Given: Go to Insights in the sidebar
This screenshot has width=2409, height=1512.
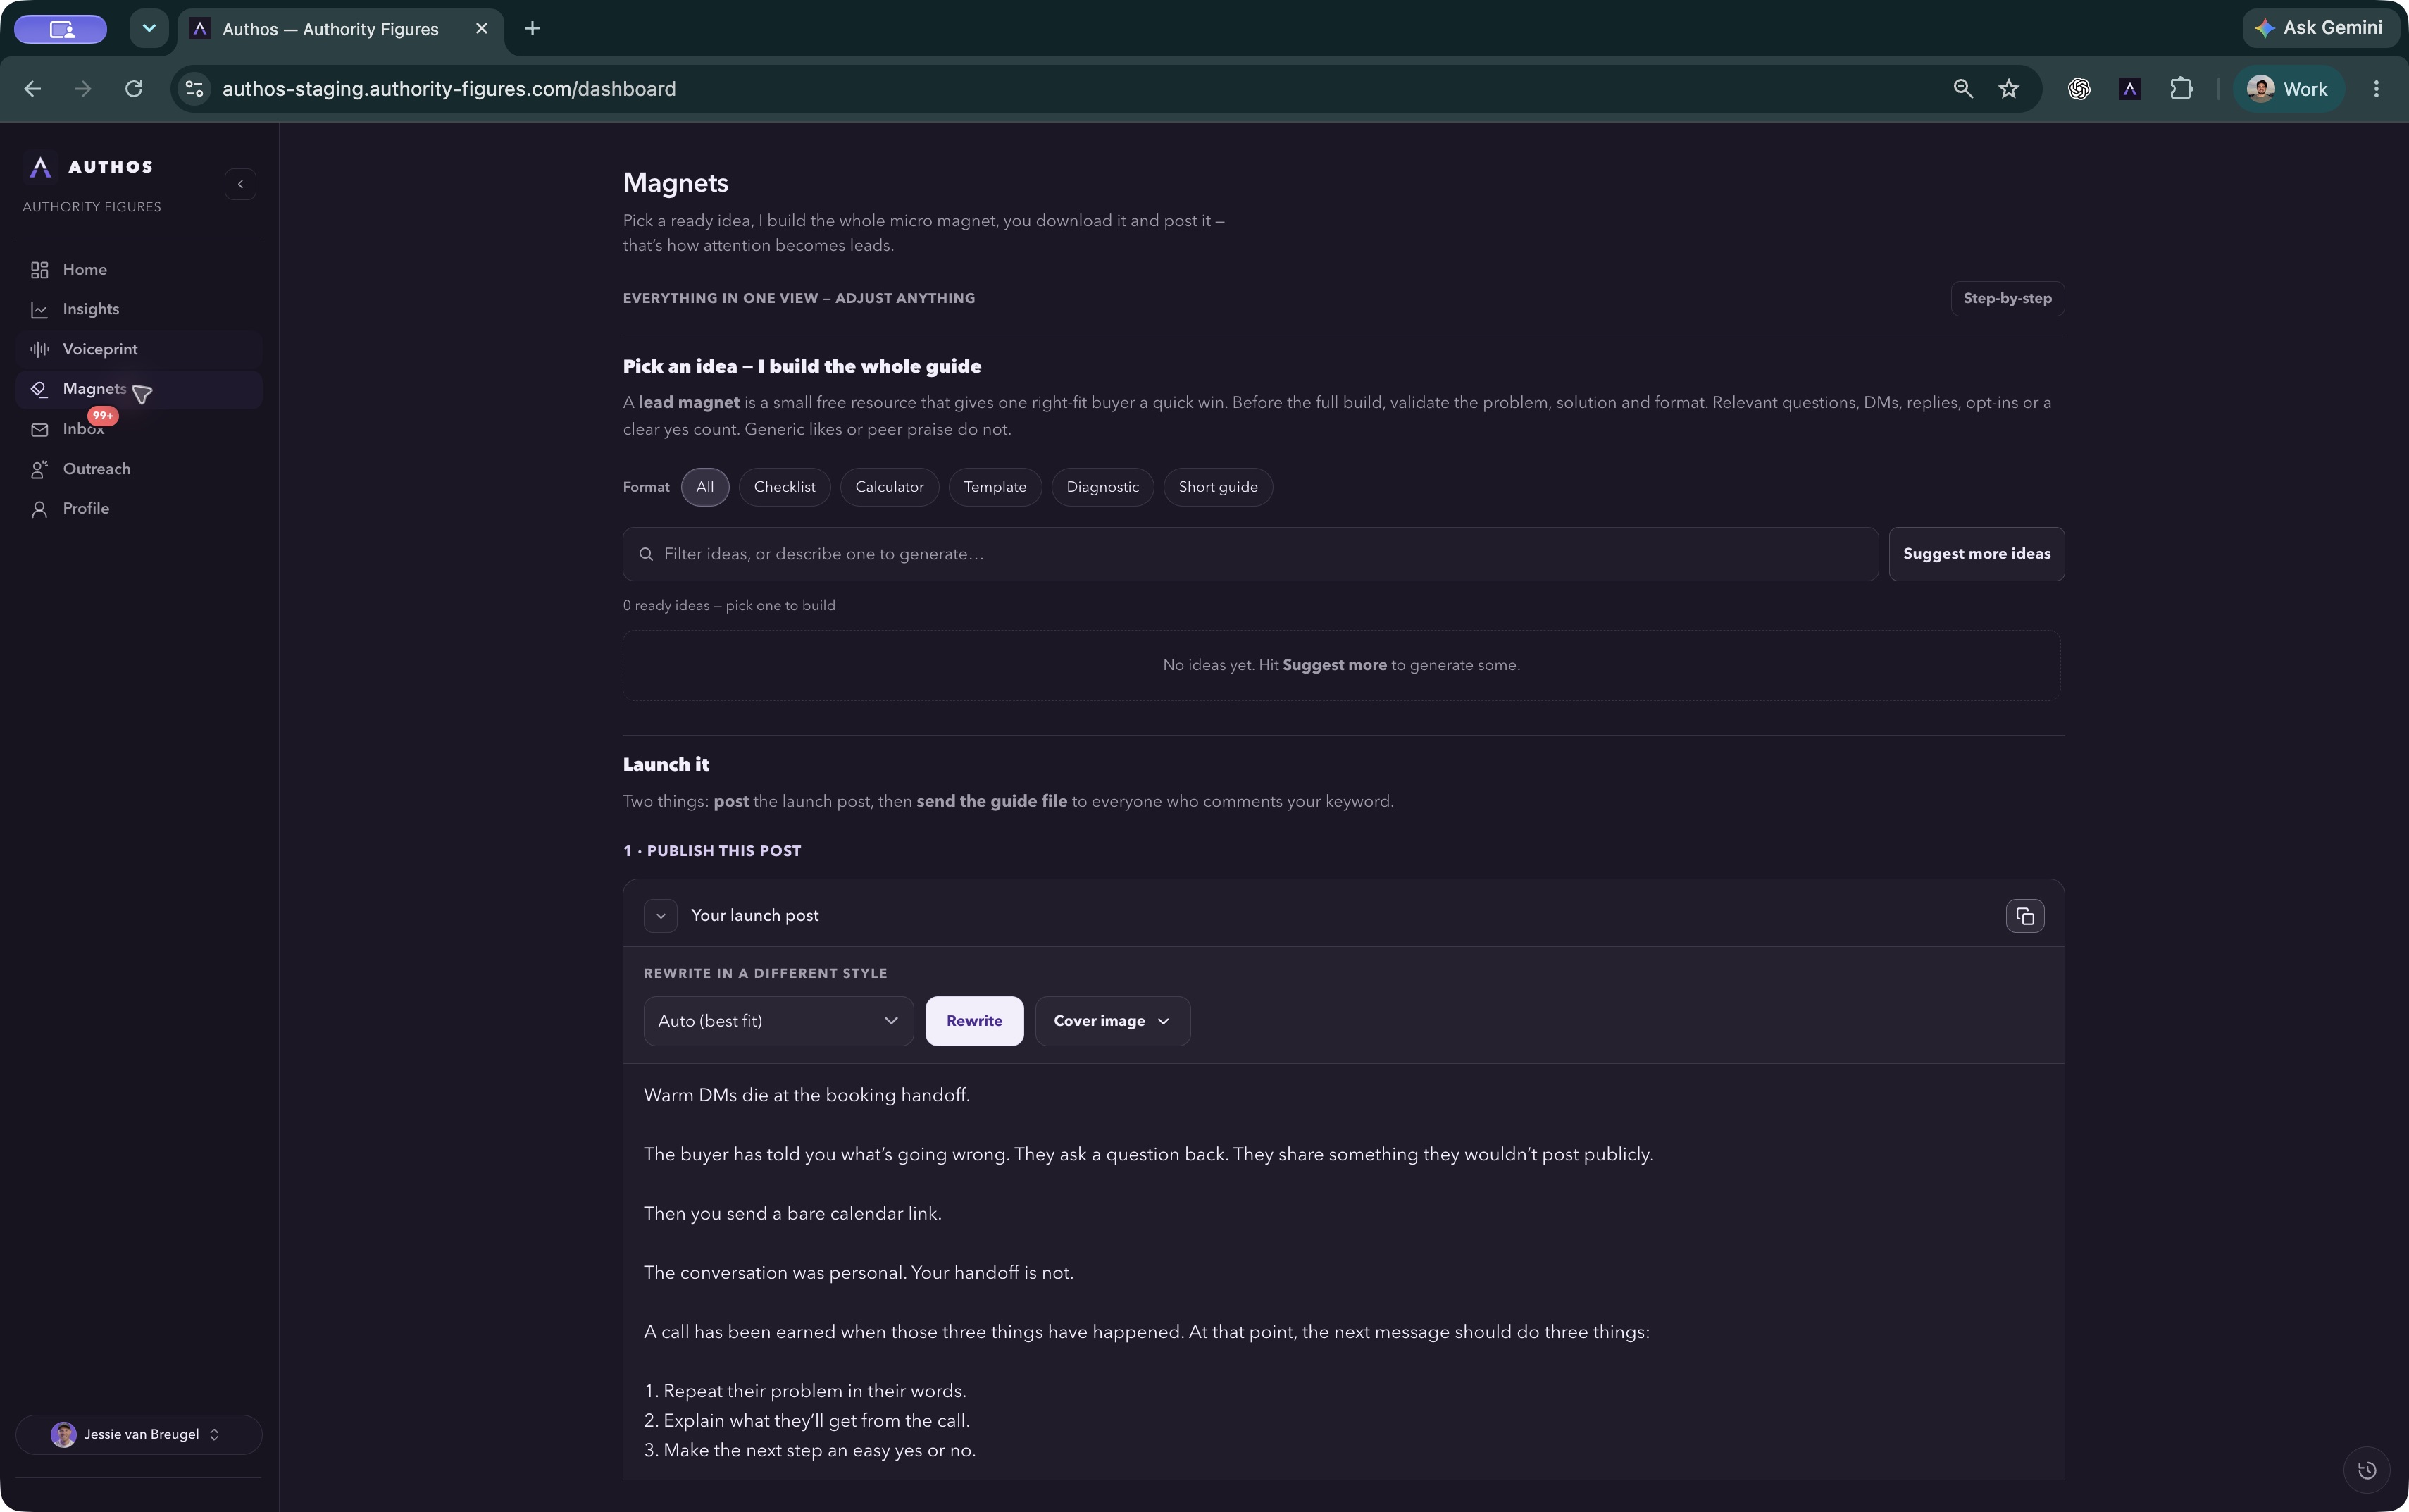Looking at the screenshot, I should coord(139,310).
